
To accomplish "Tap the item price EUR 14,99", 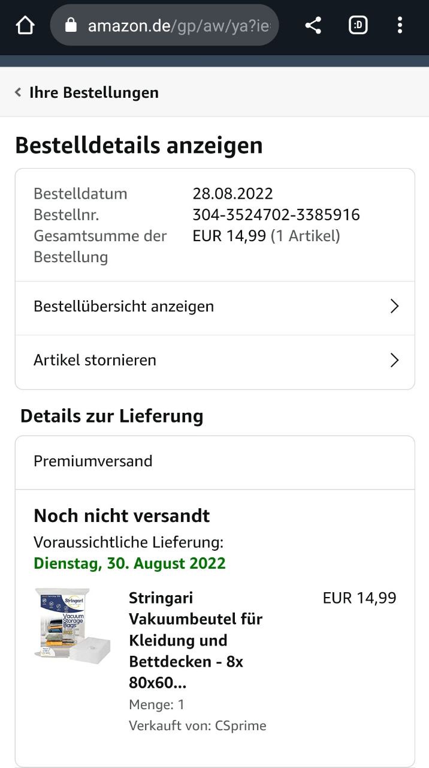I will point(359,598).
